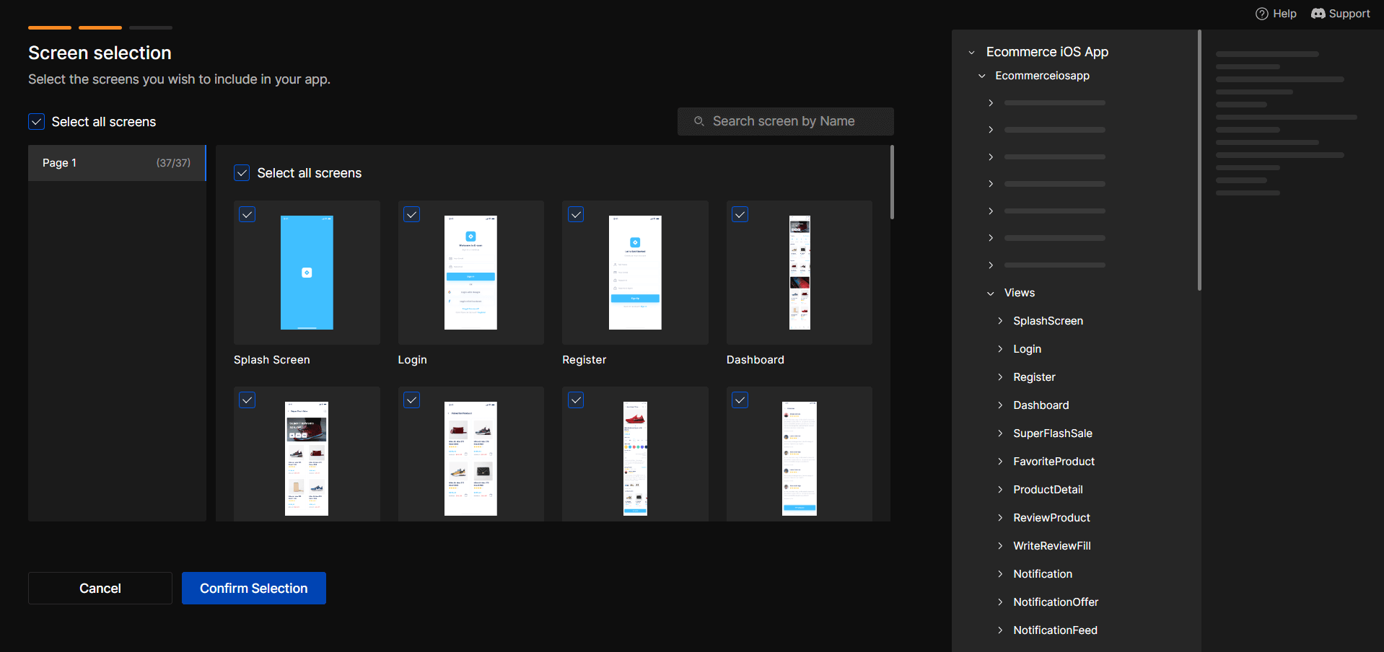Expand the ReviewProduct tree chevron

pos(1000,518)
